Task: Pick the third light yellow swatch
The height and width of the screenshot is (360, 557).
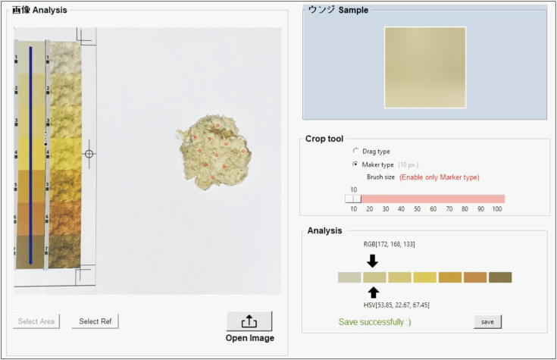Action: pos(399,277)
